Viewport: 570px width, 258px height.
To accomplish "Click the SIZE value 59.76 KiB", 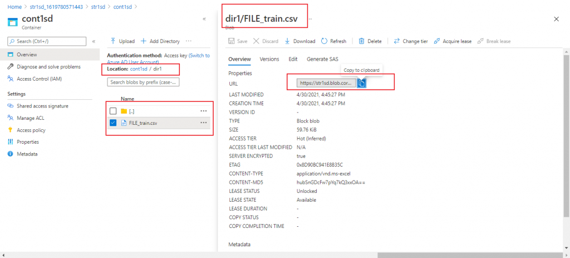I will pyautogui.click(x=307, y=129).
